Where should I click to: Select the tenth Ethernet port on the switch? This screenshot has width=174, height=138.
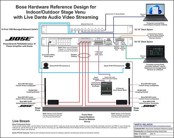pyautogui.click(x=102, y=30)
